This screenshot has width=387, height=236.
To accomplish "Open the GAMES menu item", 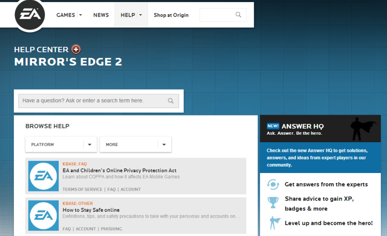I will pyautogui.click(x=66, y=15).
